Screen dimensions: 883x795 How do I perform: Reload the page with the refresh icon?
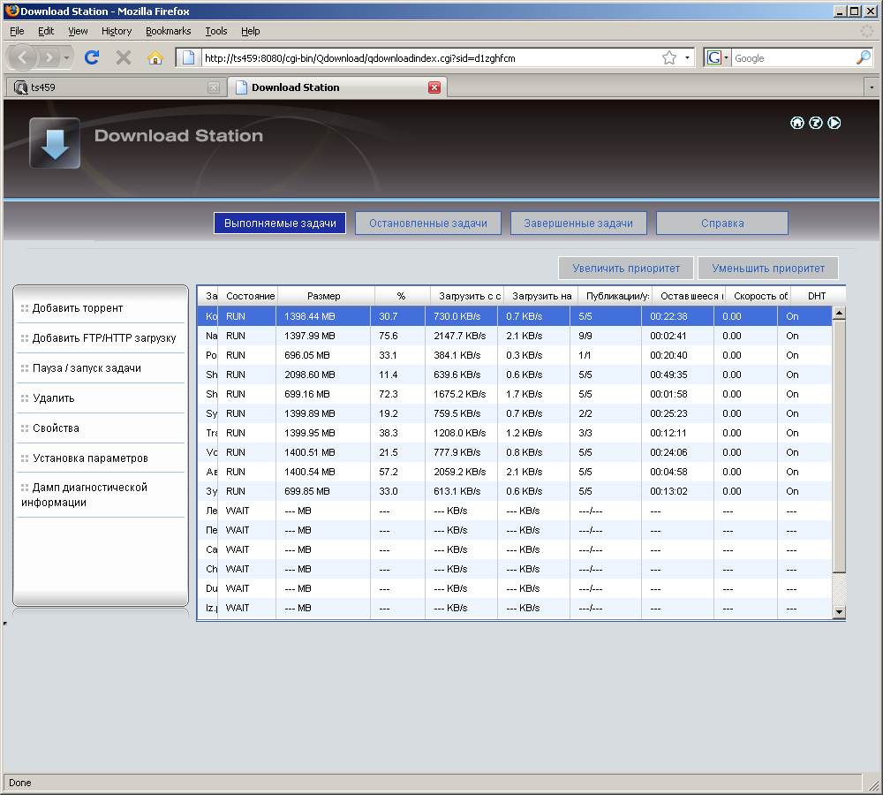point(92,57)
